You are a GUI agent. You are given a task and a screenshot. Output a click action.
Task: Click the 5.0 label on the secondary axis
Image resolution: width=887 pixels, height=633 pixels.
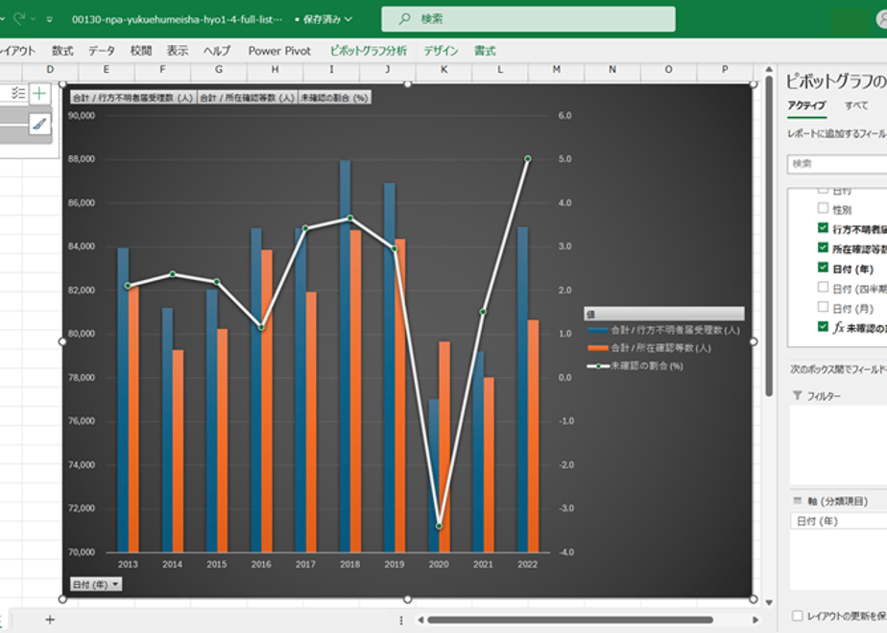pyautogui.click(x=564, y=159)
